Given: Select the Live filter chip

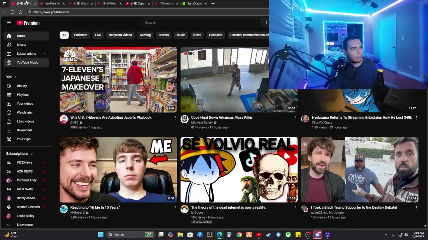Looking at the screenshot, I should [98, 35].
